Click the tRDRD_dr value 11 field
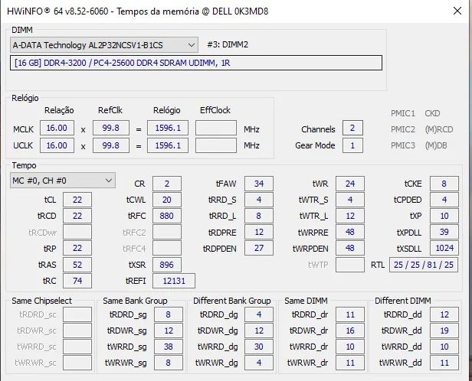Image resolution: width=472 pixels, height=381 pixels. pos(350,314)
